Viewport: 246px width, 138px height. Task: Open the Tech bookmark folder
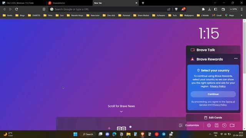pos(173,15)
